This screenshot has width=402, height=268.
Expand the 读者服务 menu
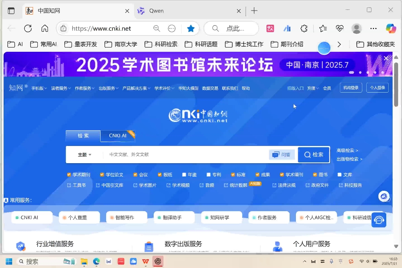pyautogui.click(x=61, y=88)
